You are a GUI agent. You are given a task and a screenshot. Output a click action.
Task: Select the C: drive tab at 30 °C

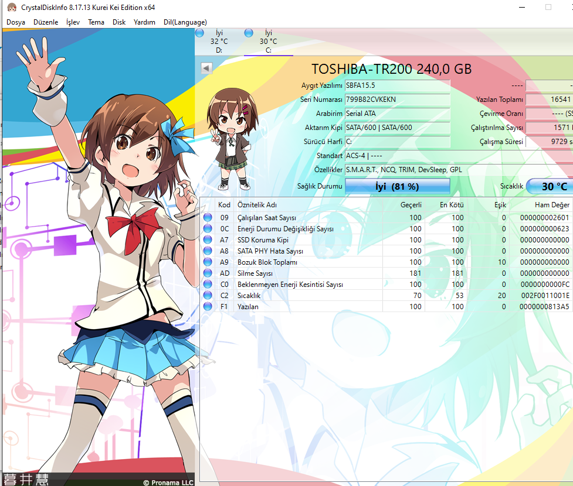(268, 42)
